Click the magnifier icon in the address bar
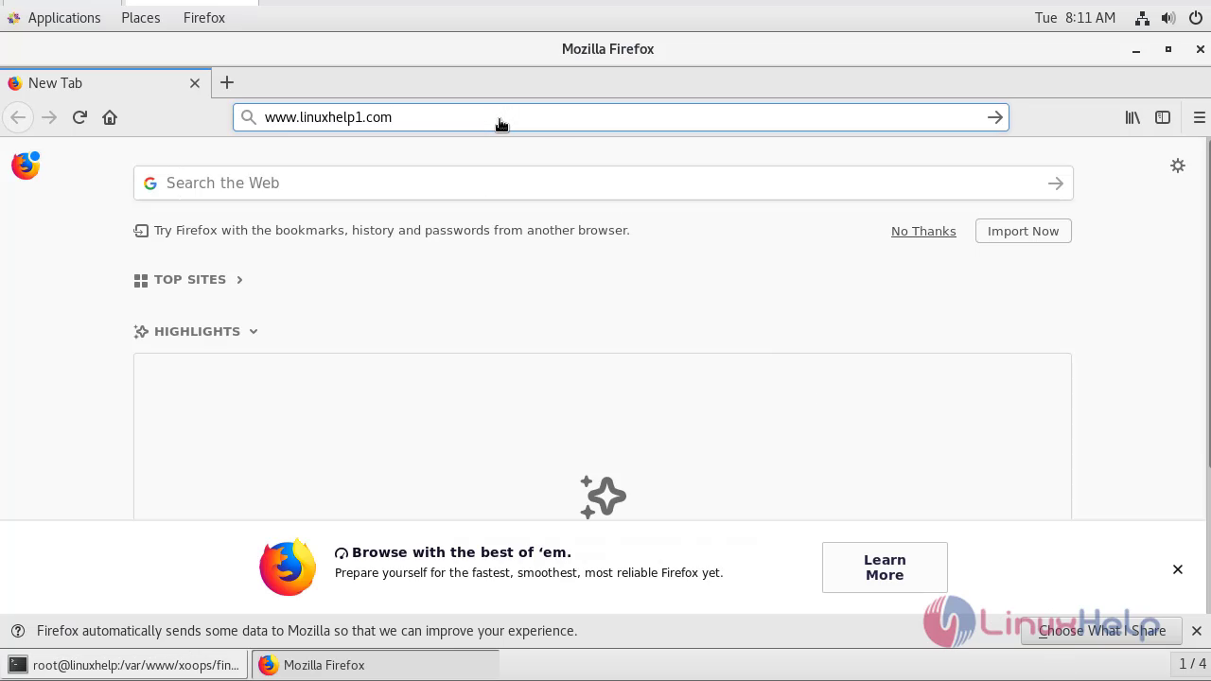Screen dimensions: 1211x681 pyautogui.click(x=248, y=117)
